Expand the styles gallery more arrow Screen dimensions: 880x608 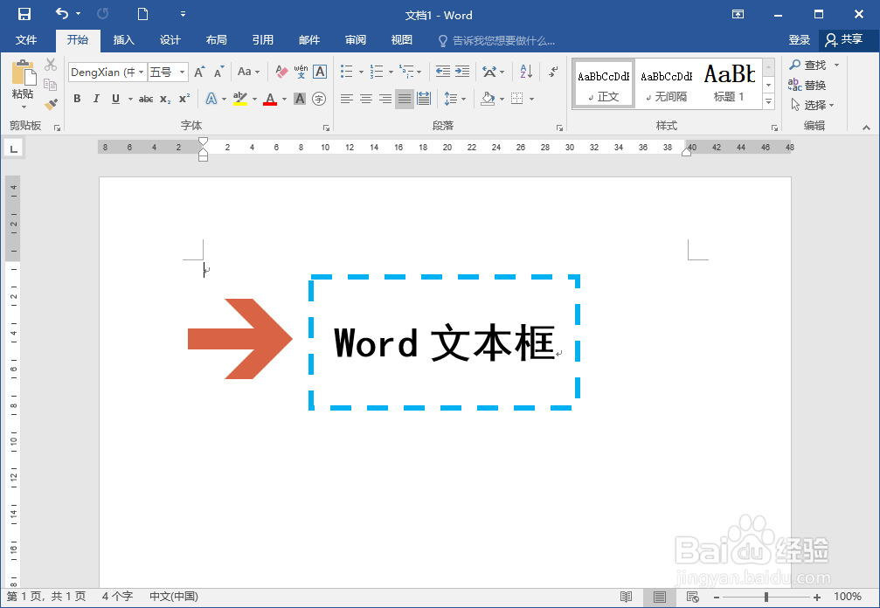point(769,101)
